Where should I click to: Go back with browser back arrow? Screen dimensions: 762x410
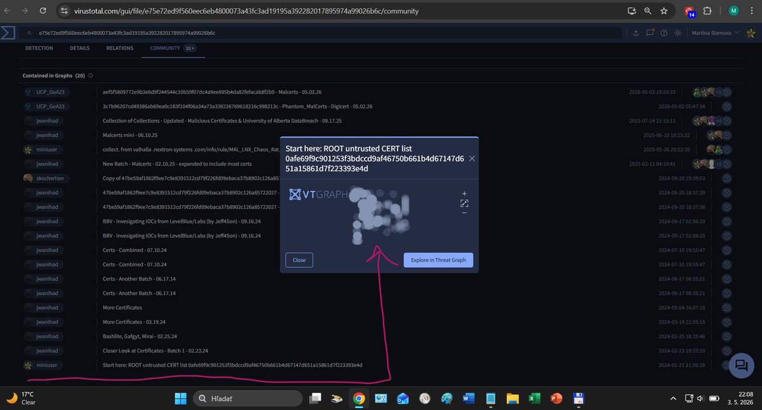8,11
